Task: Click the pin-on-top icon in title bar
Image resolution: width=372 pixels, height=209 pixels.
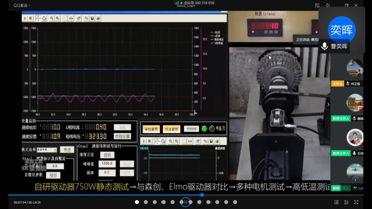Action: click(328, 5)
